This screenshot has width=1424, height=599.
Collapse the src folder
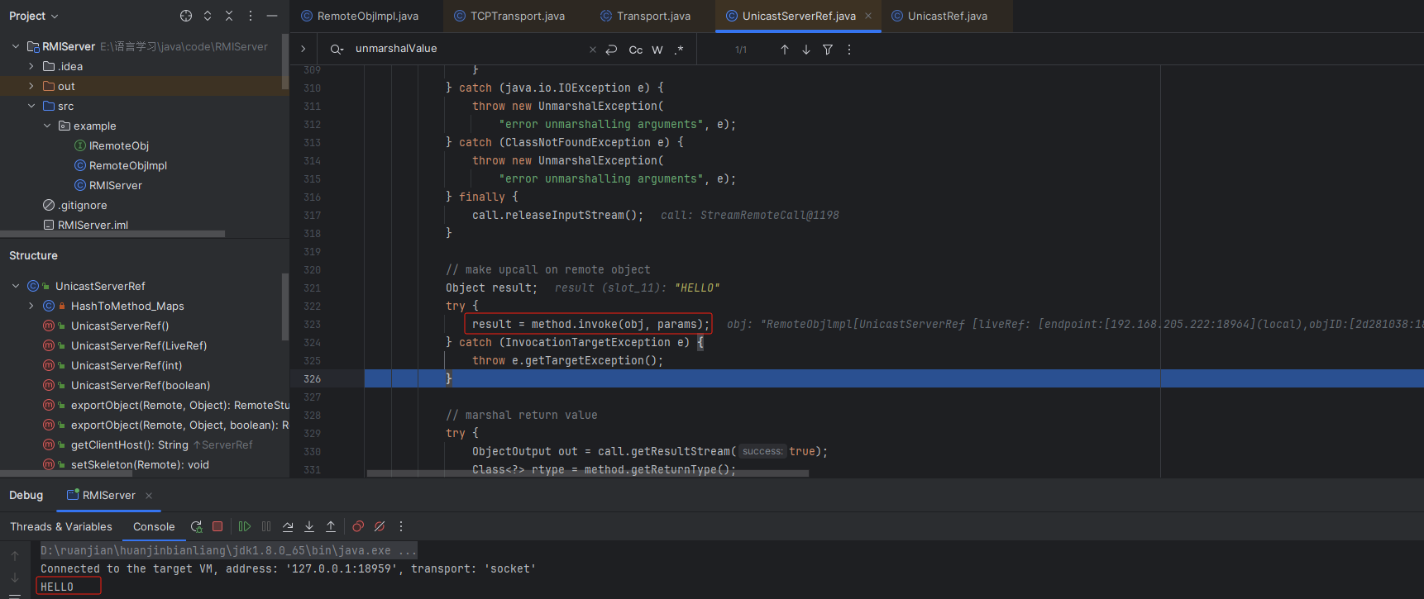point(31,106)
